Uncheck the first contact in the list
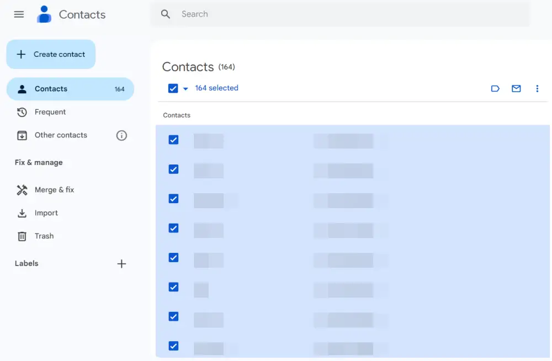Image resolution: width=552 pixels, height=361 pixels. (173, 140)
